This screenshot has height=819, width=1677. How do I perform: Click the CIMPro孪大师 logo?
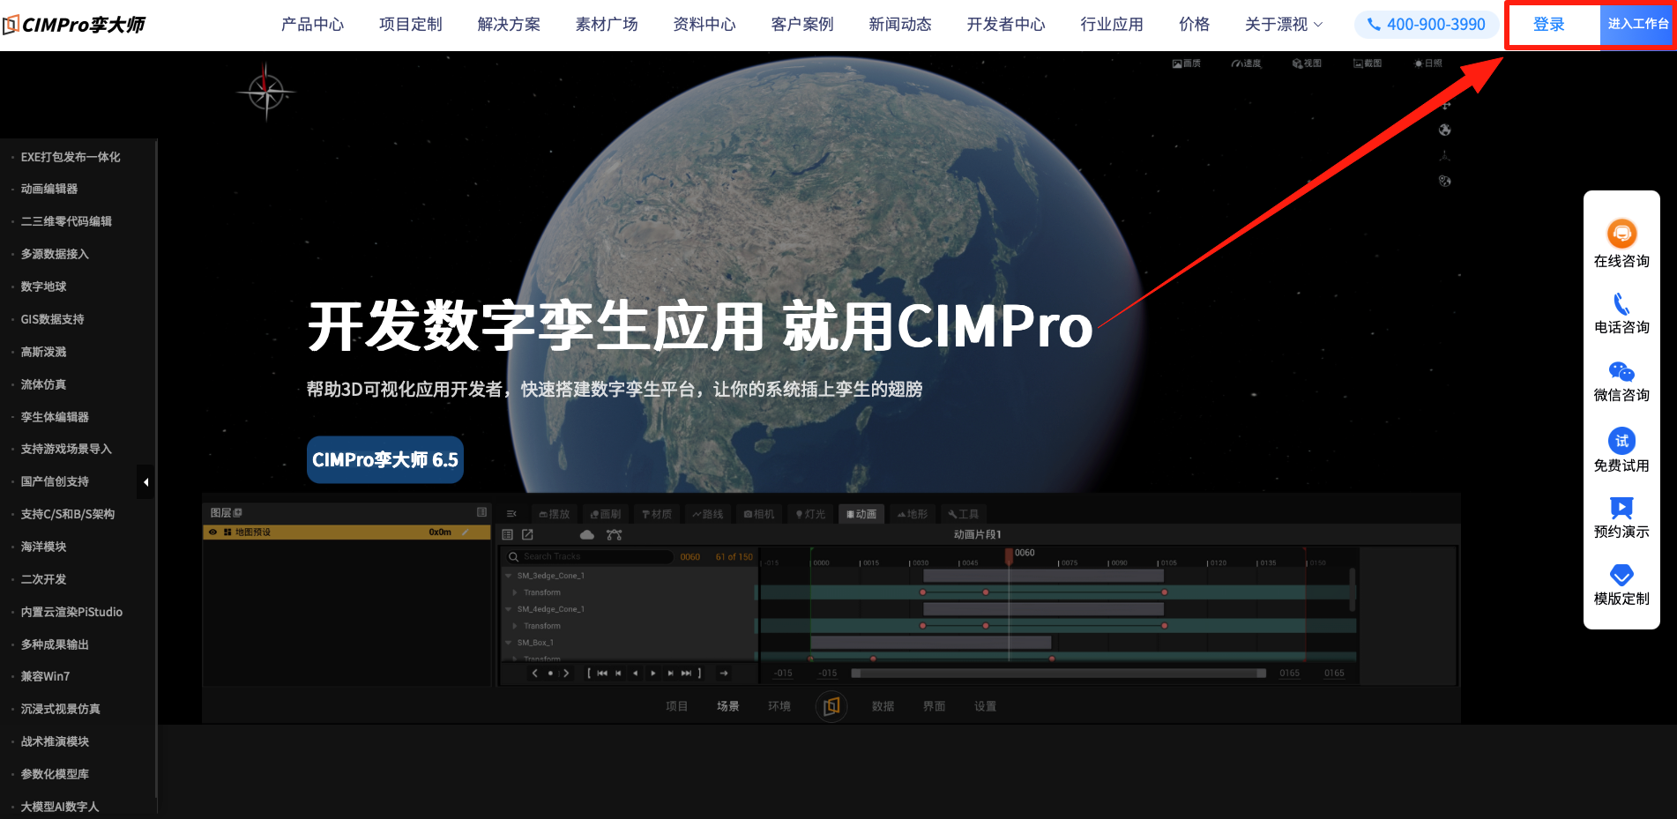[74, 25]
